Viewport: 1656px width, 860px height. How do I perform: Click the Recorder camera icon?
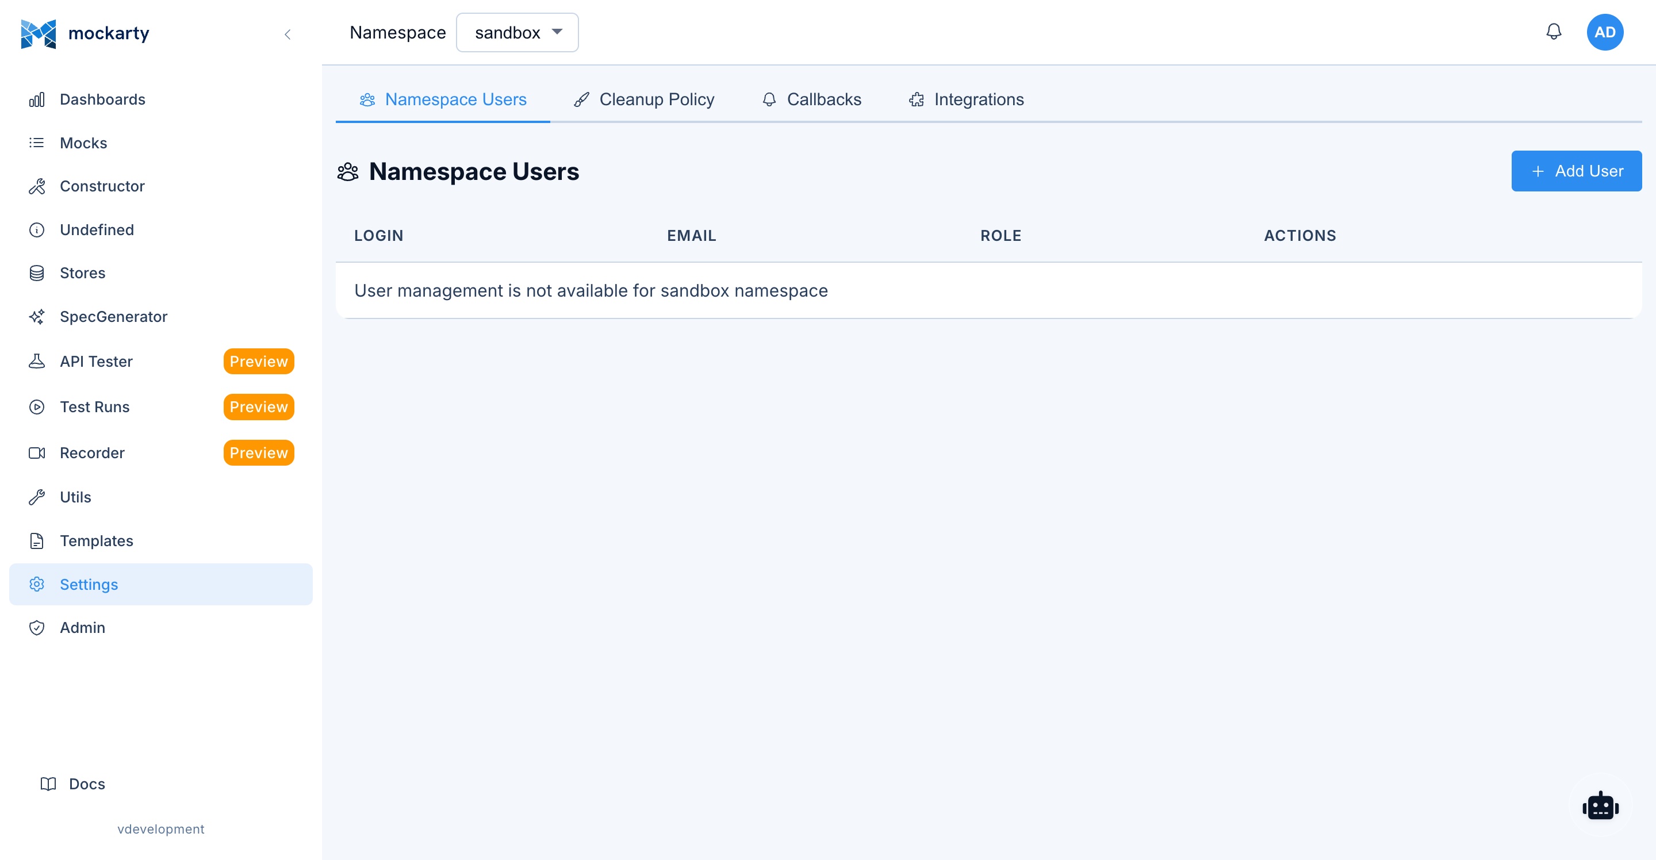click(37, 453)
